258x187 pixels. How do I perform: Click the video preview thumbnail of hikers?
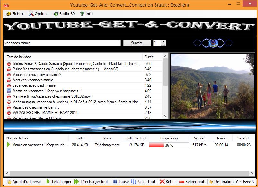click(x=212, y=86)
